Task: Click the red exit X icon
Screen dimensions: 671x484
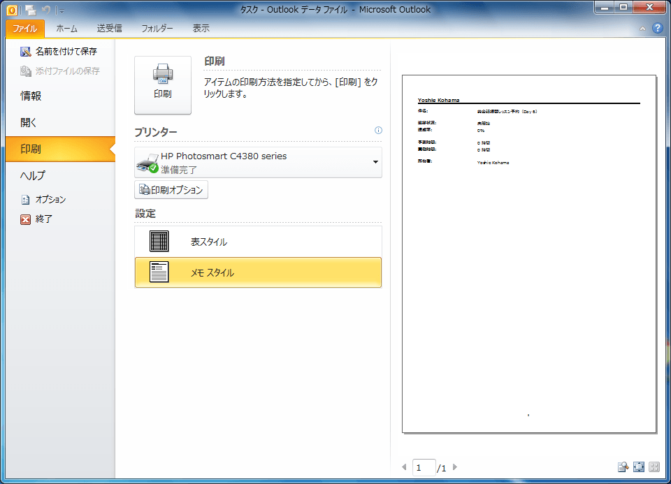Action: [x=26, y=220]
